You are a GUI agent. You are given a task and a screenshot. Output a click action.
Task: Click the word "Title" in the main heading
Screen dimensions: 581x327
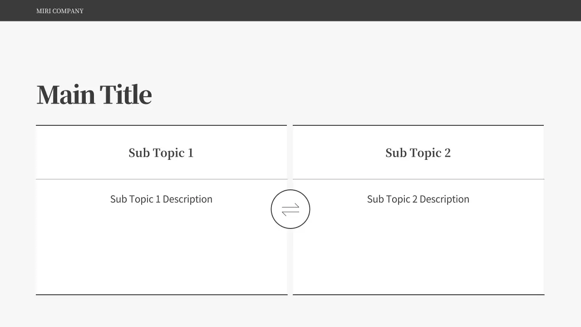click(125, 95)
